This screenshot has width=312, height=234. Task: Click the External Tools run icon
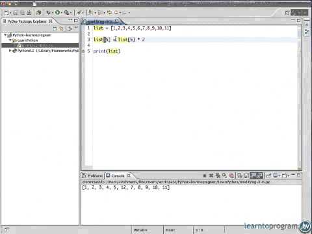click(66, 13)
